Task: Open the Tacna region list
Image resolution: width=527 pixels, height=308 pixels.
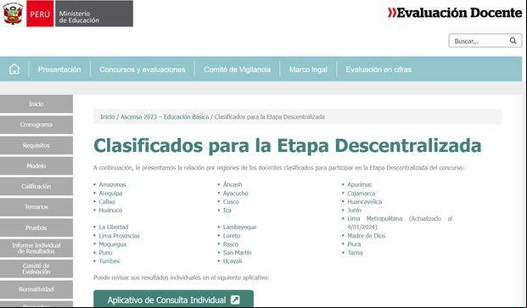Action: coord(355,253)
